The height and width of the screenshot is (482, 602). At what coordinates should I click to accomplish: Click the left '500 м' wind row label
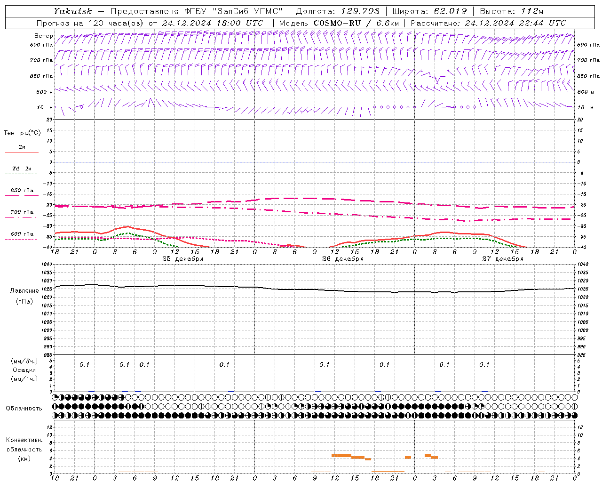point(45,92)
